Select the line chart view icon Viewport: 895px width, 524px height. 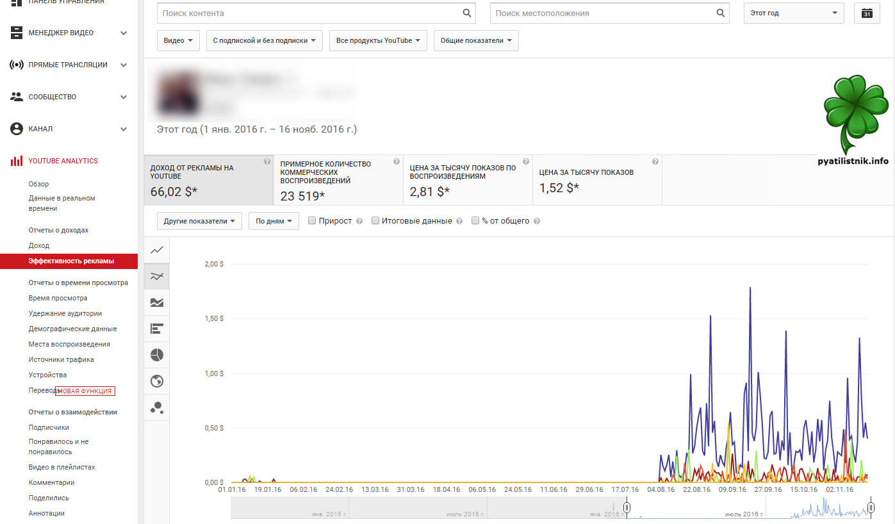157,250
